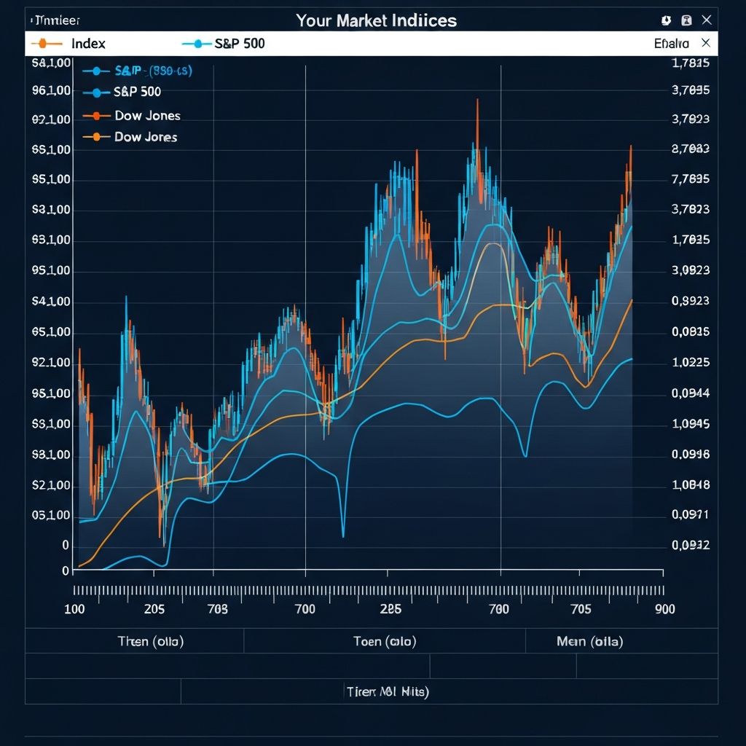Image resolution: width=746 pixels, height=746 pixels.
Task: Click the Tirer Ml Hits row
Action: tap(386, 691)
